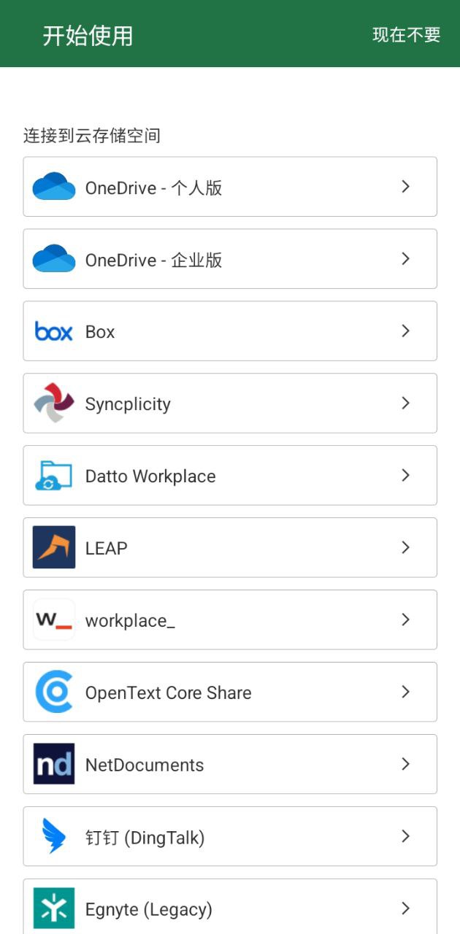460x934 pixels.
Task: Tap 现在不要 to skip setup
Action: pyautogui.click(x=407, y=35)
